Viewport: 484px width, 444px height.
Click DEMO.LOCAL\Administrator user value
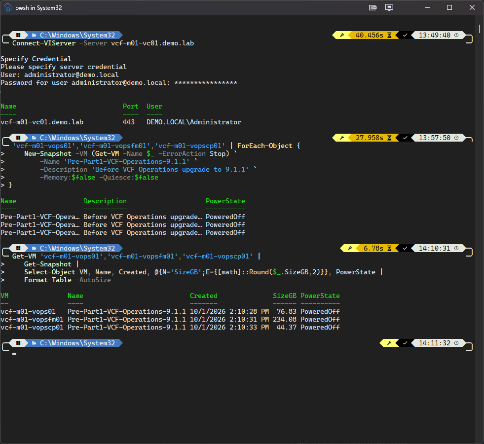point(194,122)
